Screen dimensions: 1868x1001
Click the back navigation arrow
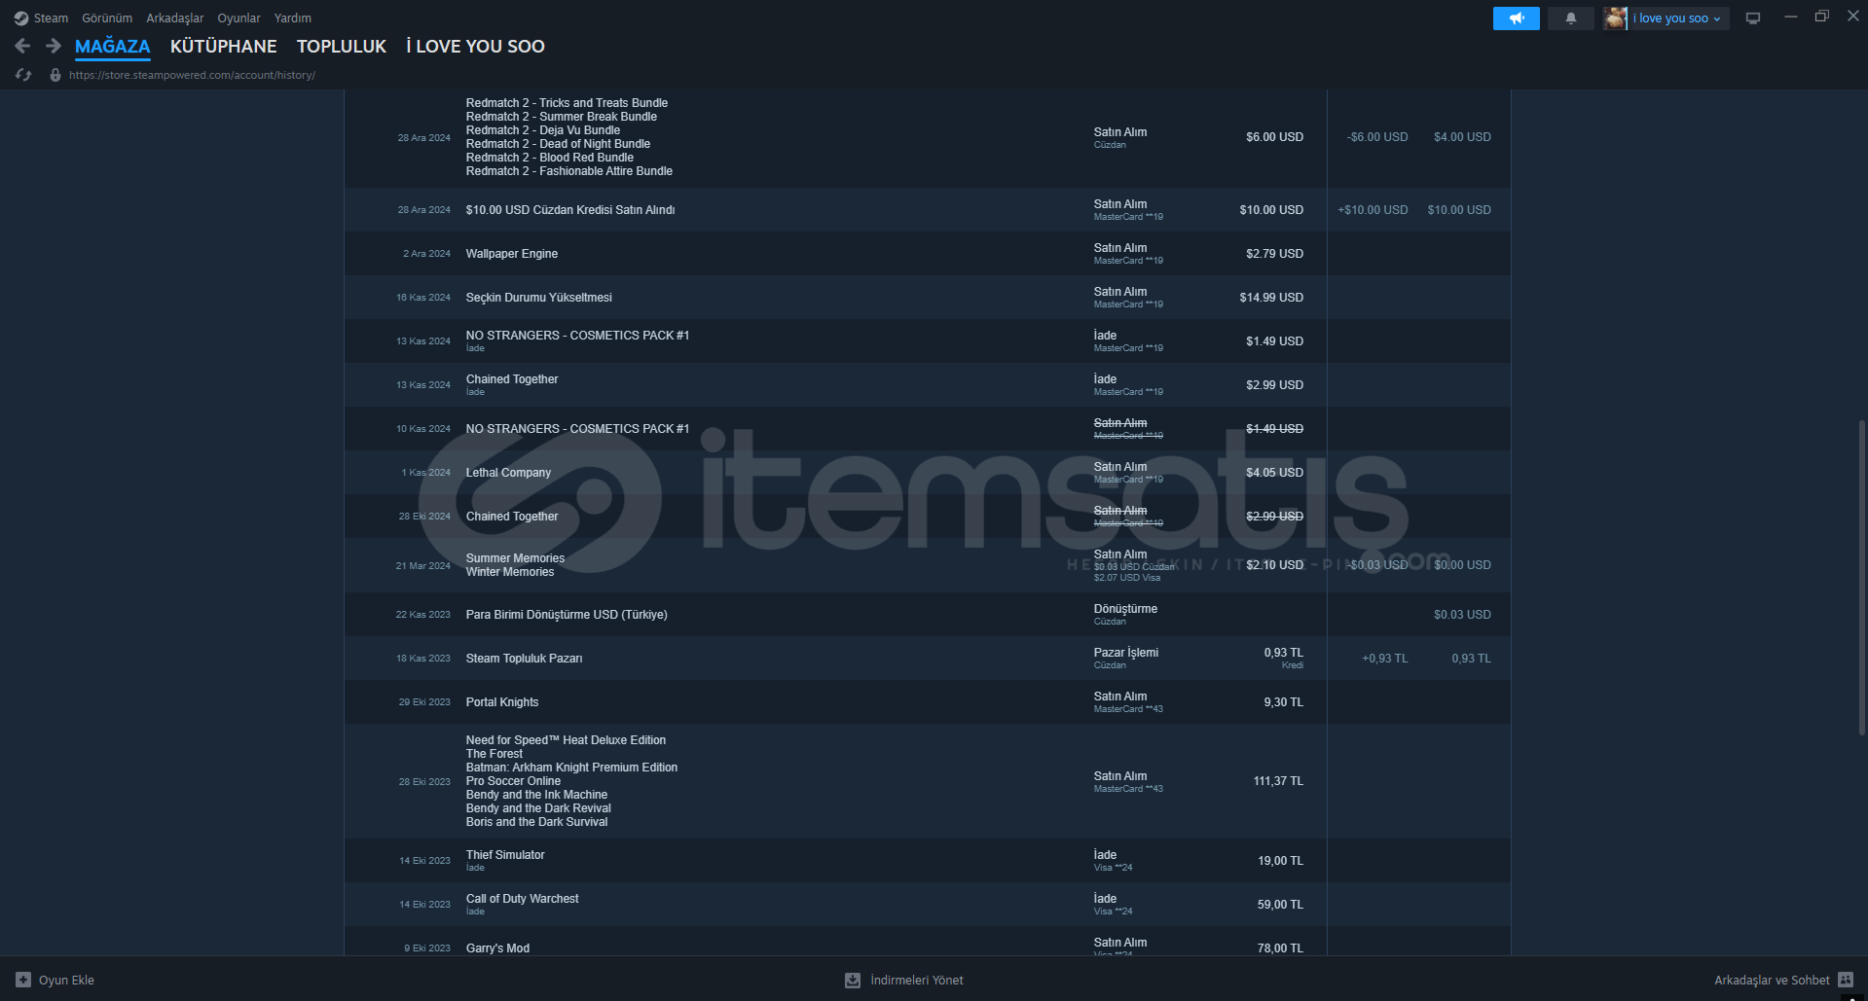coord(23,46)
